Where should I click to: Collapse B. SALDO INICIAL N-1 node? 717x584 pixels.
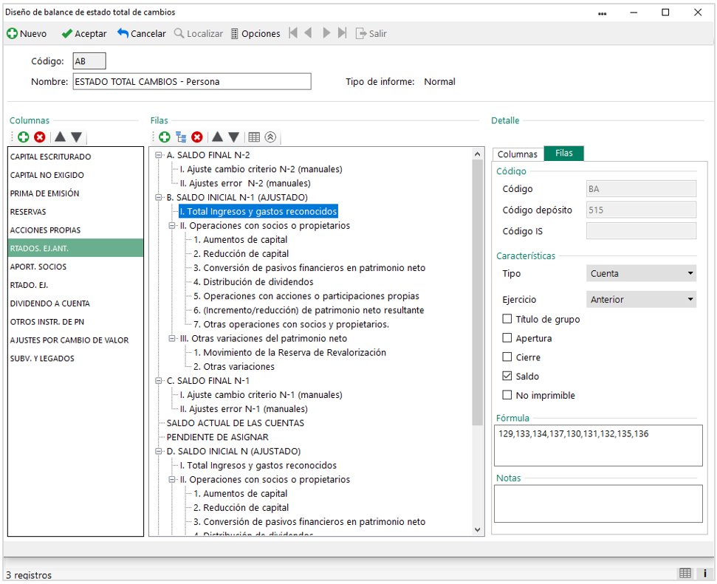click(159, 198)
